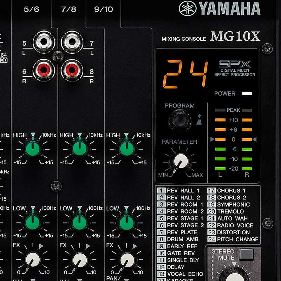
Task: Click the MG10X model name
Action: pos(235,37)
